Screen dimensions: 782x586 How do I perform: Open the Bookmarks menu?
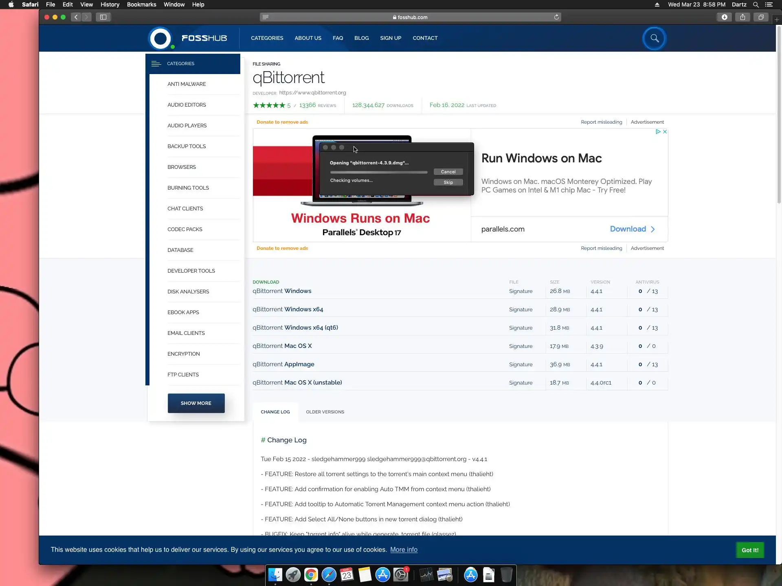[x=141, y=4]
